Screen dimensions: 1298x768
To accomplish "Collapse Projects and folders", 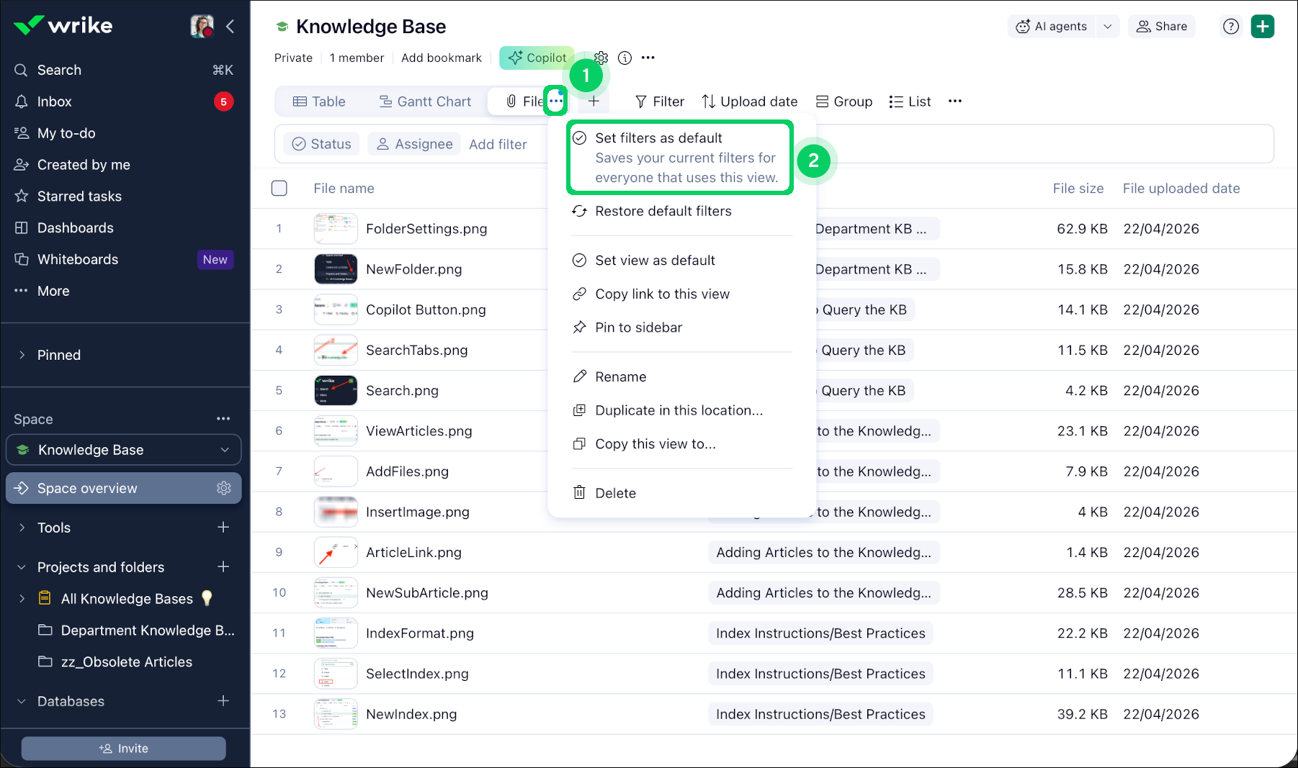I will coord(22,567).
